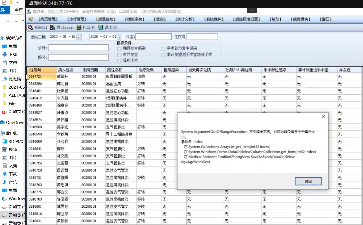Enable the 期间发生感染 checkbox
The width and height of the screenshot is (363, 225).
(x=119, y=49)
